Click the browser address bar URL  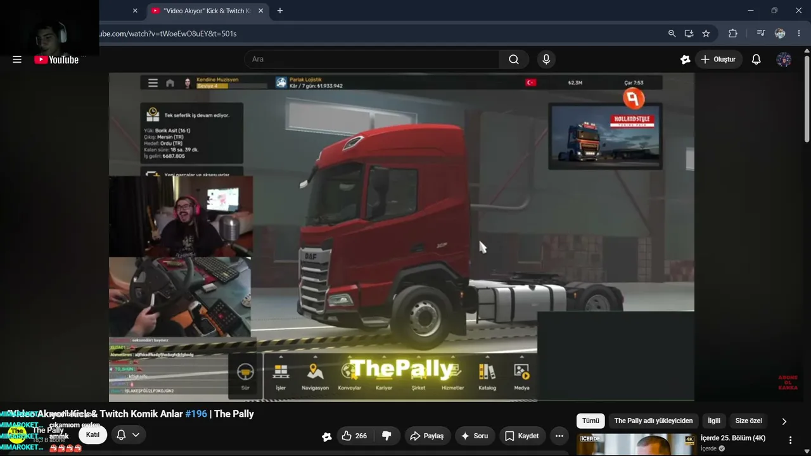(169, 34)
